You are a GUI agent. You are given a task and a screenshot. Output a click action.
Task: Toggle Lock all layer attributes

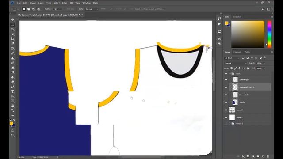(248, 68)
